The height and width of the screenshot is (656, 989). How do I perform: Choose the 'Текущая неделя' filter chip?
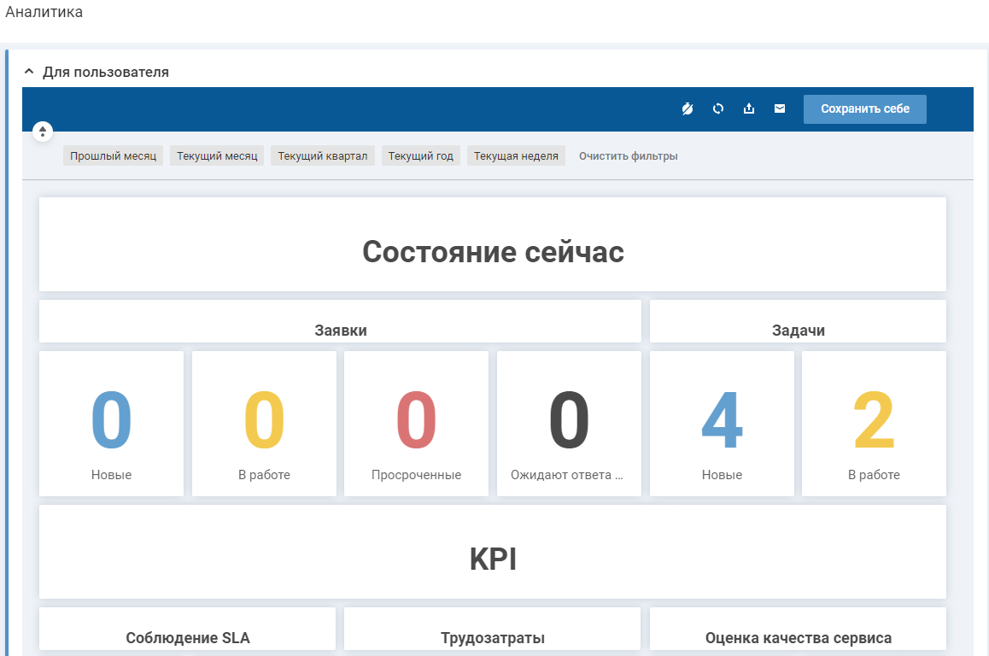[x=516, y=156]
